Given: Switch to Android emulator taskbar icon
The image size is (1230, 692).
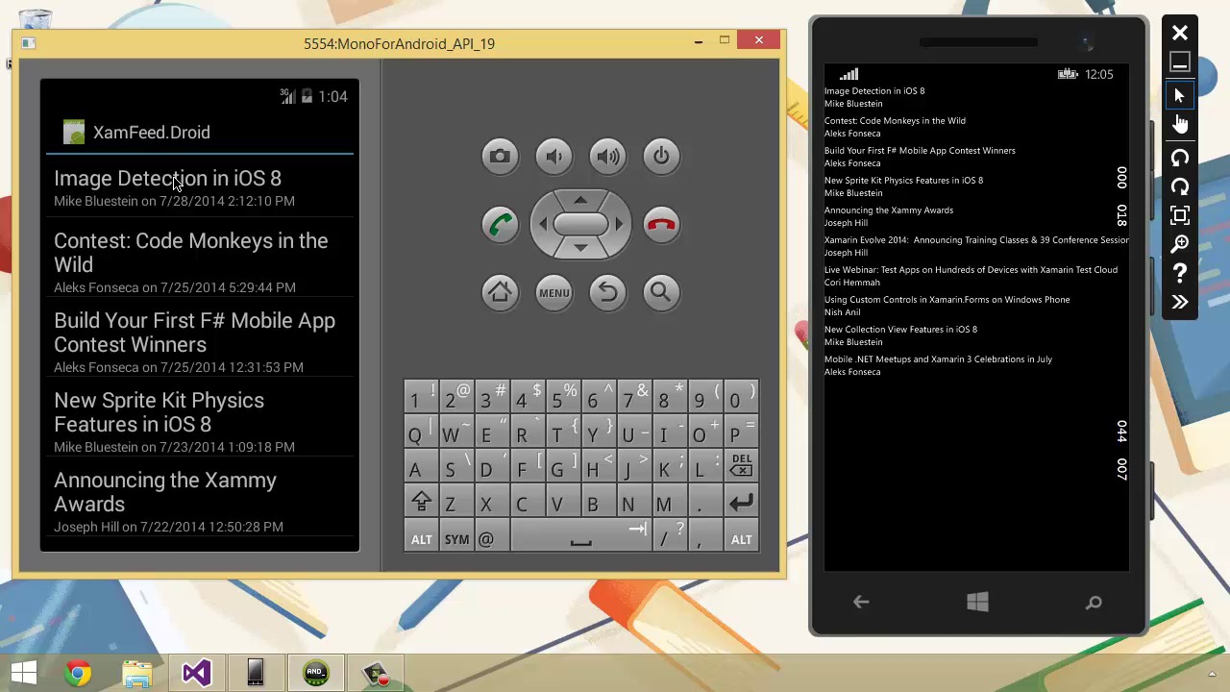Looking at the screenshot, I should point(315,673).
